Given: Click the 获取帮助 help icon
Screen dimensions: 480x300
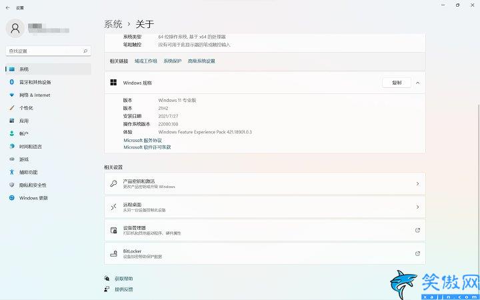Looking at the screenshot, I should click(107, 278).
